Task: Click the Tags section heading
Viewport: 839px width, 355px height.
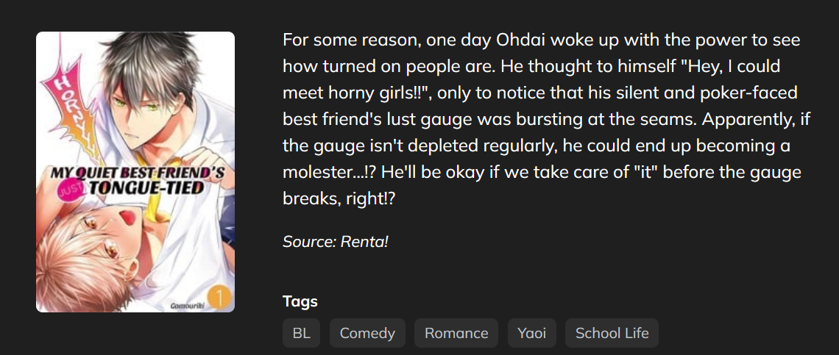Action: [x=300, y=301]
